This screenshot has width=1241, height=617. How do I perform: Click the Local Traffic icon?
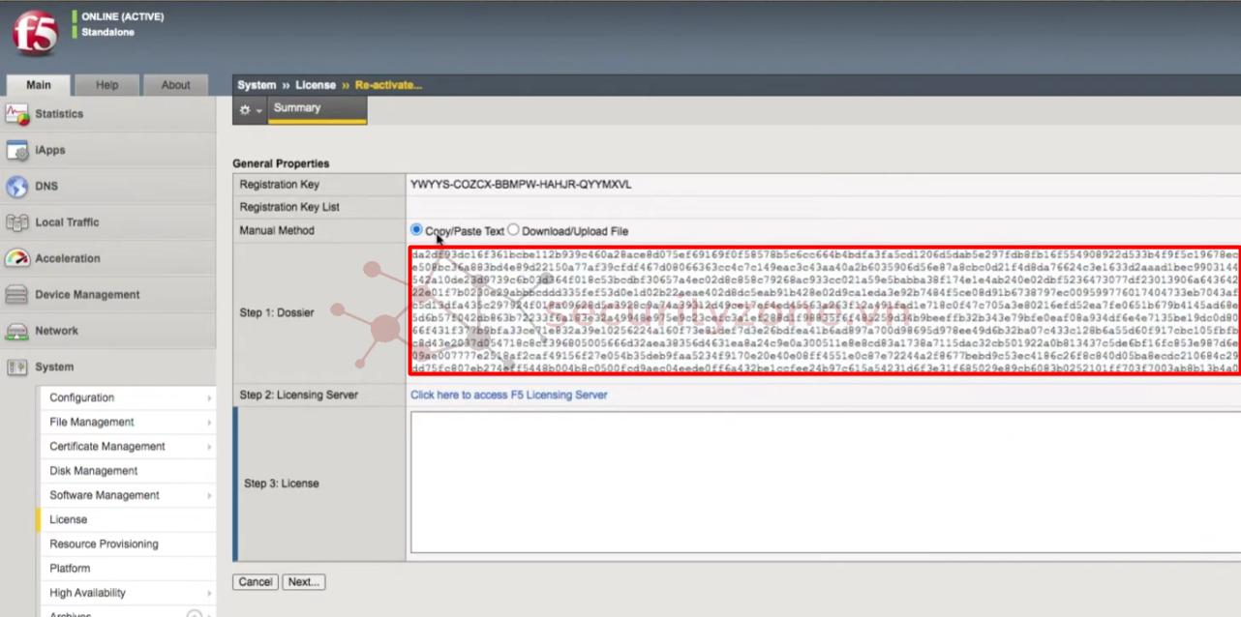(x=17, y=222)
